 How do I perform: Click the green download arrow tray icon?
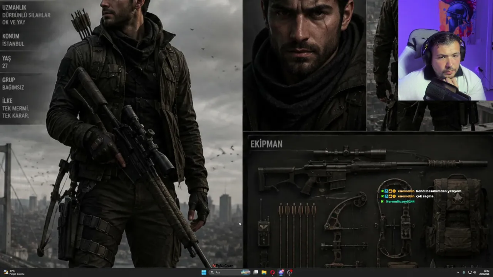click(464, 272)
